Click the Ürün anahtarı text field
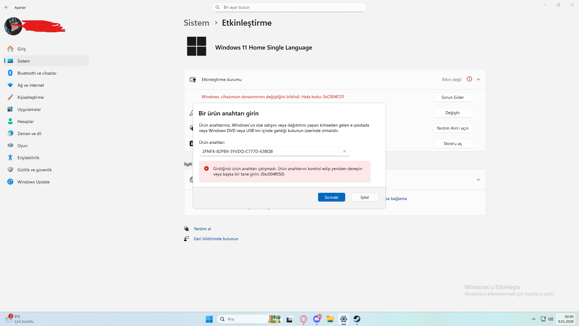This screenshot has width=579, height=326. pos(274,151)
